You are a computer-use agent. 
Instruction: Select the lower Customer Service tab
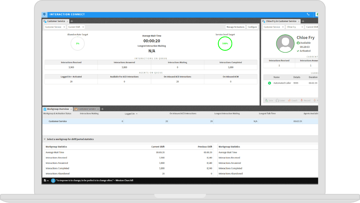point(87,109)
